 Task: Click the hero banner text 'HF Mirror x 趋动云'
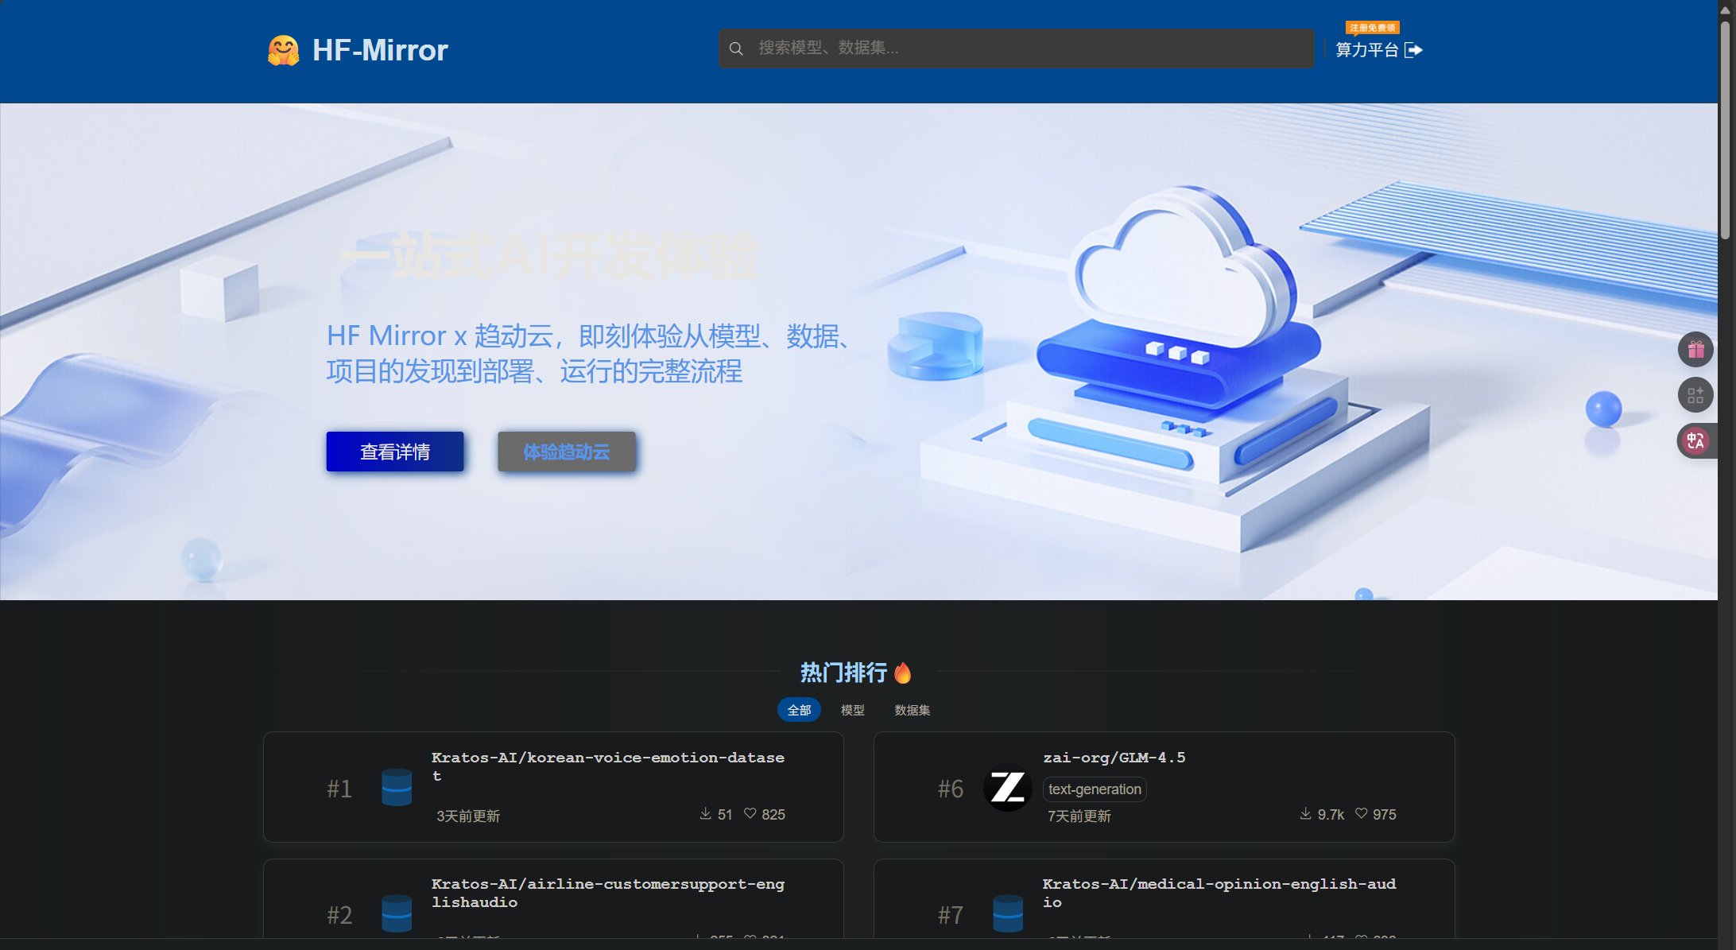coord(440,335)
